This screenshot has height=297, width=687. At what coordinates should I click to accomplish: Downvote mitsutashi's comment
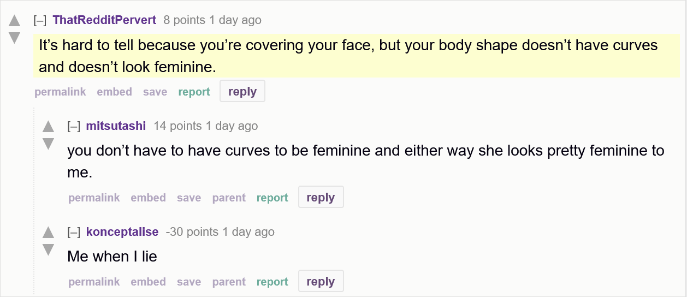click(x=49, y=144)
